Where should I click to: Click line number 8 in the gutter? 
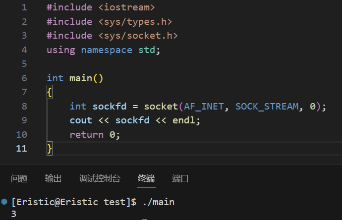[24, 107]
